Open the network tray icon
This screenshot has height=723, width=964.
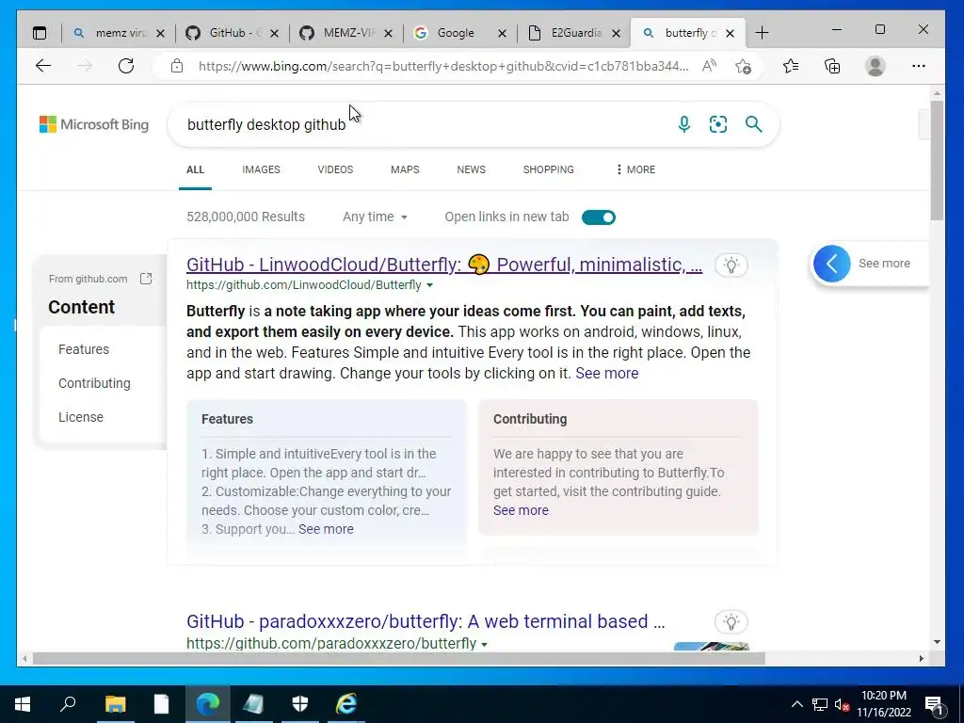(x=820, y=704)
